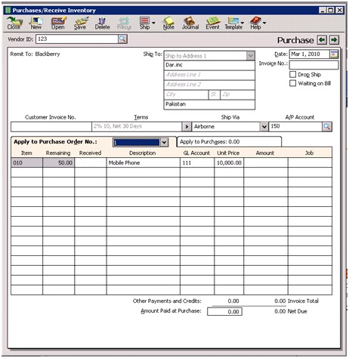
Task: Click the Delete toolbar icon
Action: click(102, 23)
